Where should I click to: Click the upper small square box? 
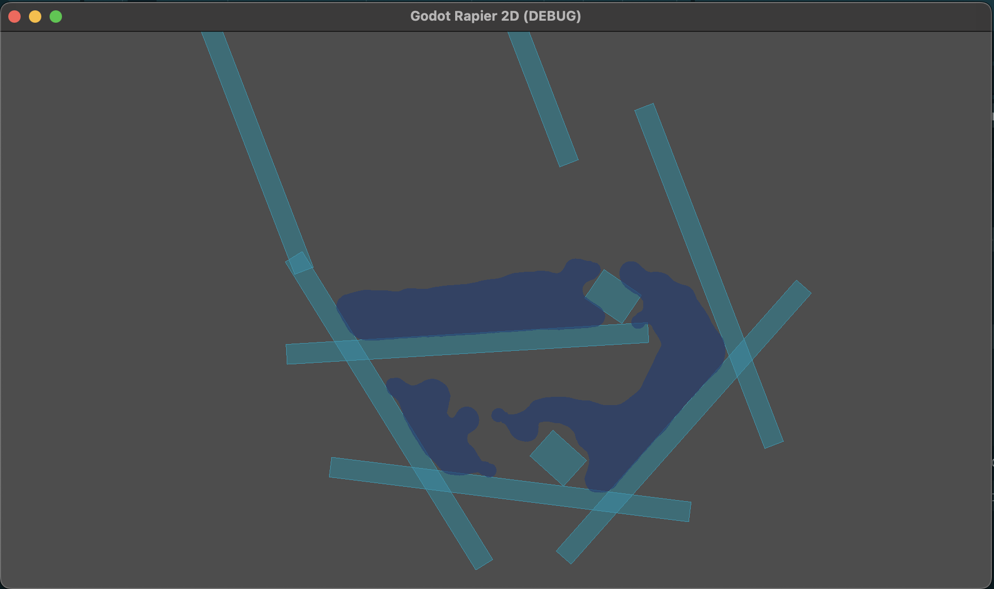pyautogui.click(x=613, y=297)
